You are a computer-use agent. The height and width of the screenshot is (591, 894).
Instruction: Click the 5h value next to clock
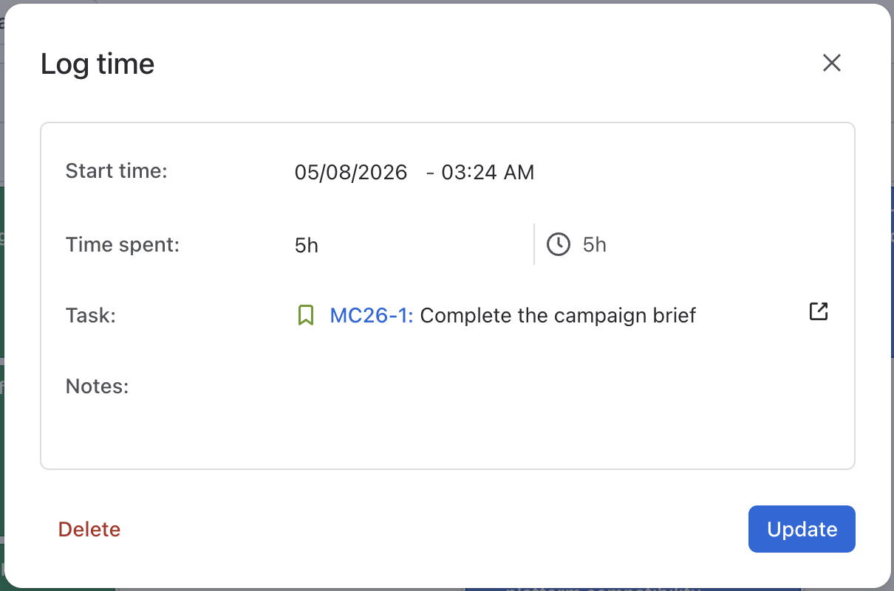595,245
